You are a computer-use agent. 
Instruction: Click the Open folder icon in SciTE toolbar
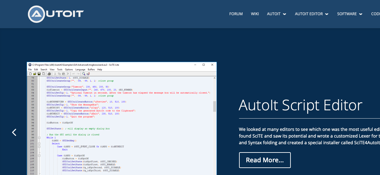pyautogui.click(x=35, y=74)
